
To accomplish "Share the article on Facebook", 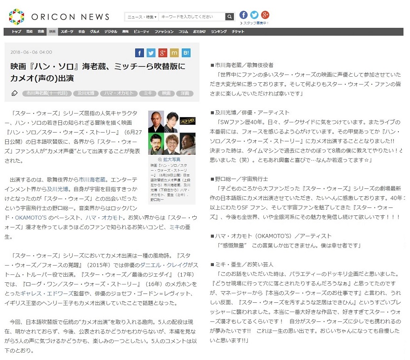I will [x=139, y=53].
